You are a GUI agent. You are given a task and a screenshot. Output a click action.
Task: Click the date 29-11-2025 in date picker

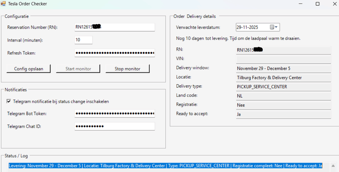tap(247, 27)
